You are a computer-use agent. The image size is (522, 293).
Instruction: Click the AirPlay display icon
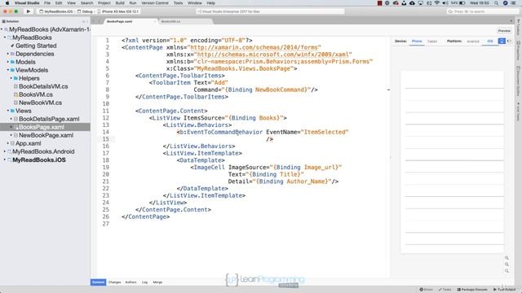pos(421,3)
